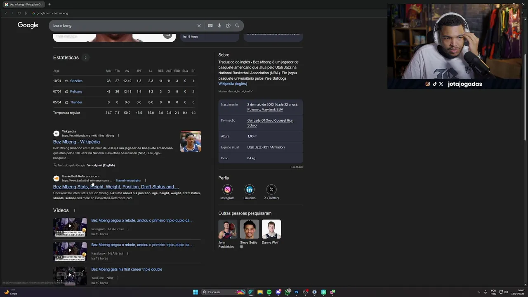Open John Poulakidas related person card
The image size is (528, 297).
[x=228, y=234]
